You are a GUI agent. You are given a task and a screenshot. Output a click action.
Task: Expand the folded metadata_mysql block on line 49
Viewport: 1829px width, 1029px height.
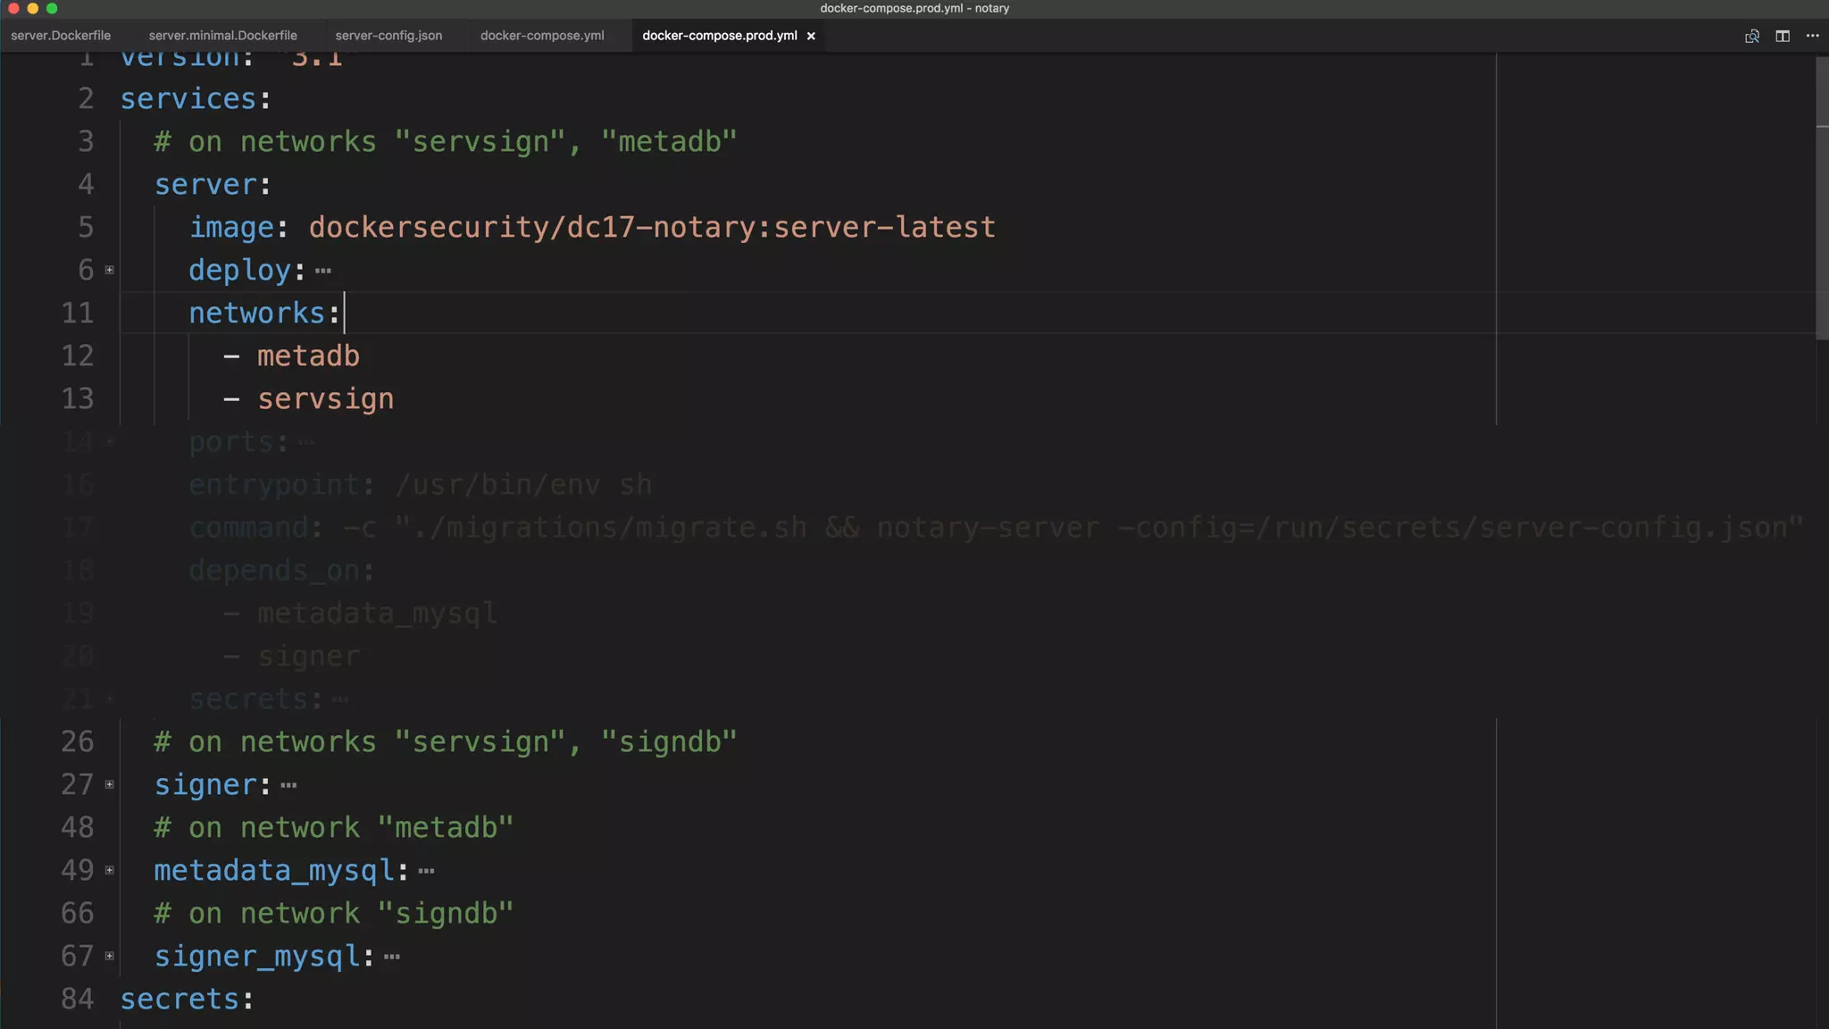(x=110, y=870)
